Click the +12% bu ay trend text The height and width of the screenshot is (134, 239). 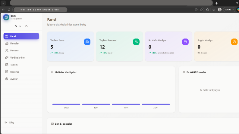coord(57,53)
